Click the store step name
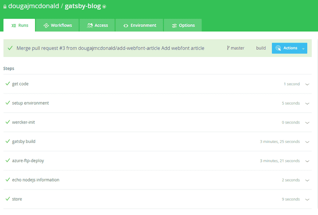Image resolution: width=318 pixels, height=215 pixels. 17,199
